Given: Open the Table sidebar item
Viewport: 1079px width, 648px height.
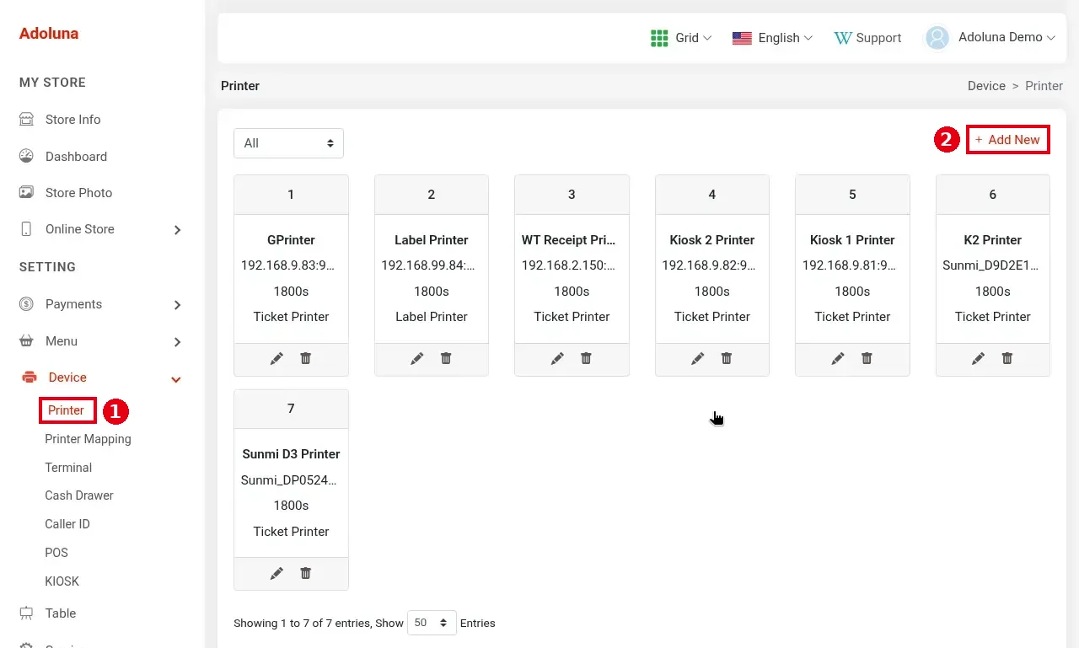Looking at the screenshot, I should tap(61, 613).
